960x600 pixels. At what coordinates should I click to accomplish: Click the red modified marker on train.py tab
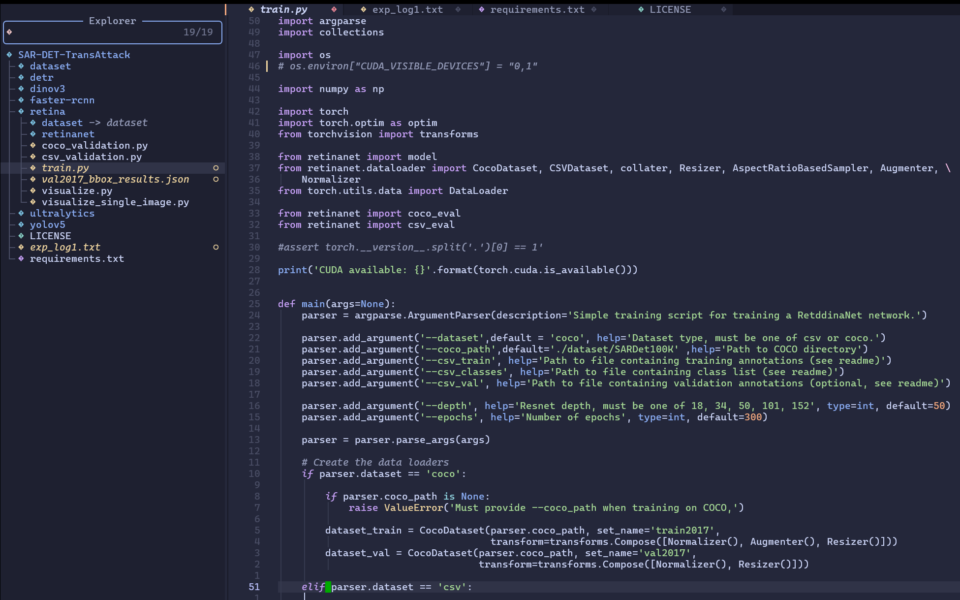coord(334,9)
